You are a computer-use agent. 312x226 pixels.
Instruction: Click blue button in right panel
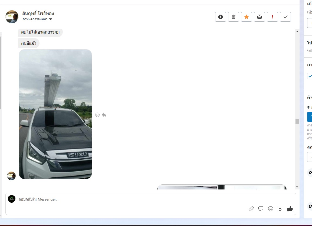(310, 117)
